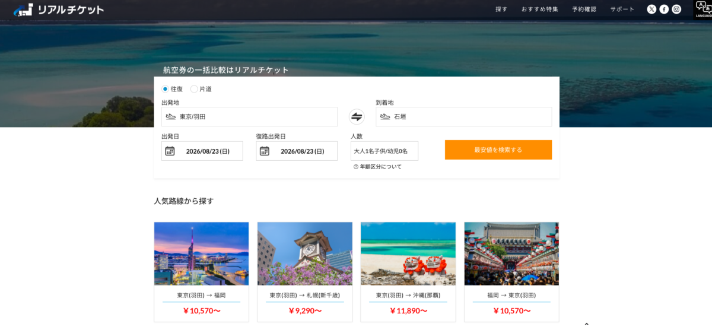Open the 東京(羽田) → 福岡 route link
712x327 pixels.
tap(201, 295)
